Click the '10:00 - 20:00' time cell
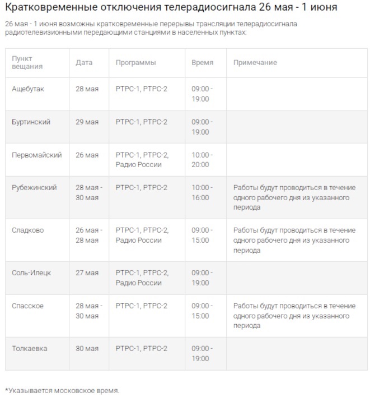 [x=202, y=159]
